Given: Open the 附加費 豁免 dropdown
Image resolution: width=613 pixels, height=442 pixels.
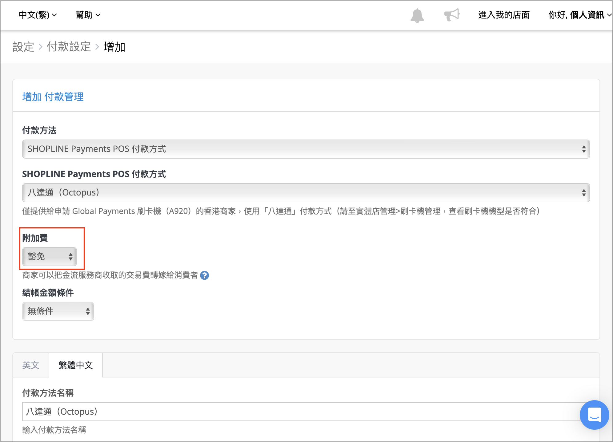Looking at the screenshot, I should pyautogui.click(x=49, y=256).
